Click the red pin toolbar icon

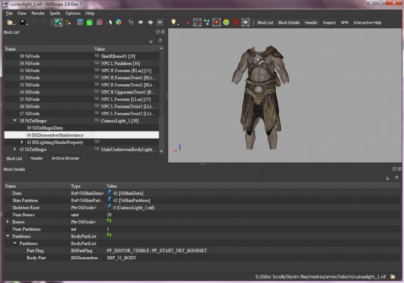188,22
